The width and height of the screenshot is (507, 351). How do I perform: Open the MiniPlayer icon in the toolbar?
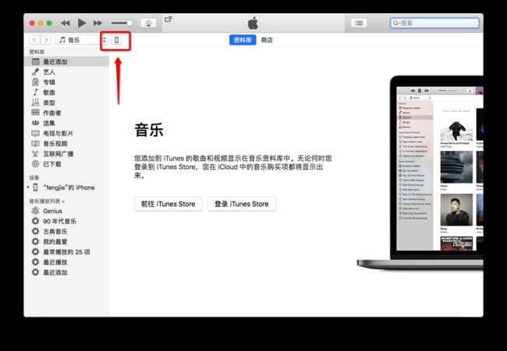pos(168,19)
